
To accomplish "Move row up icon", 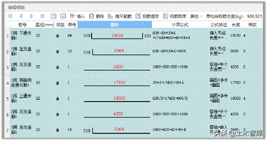I will tap(53, 16).
